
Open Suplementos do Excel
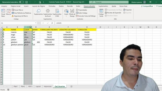tap(48, 13)
